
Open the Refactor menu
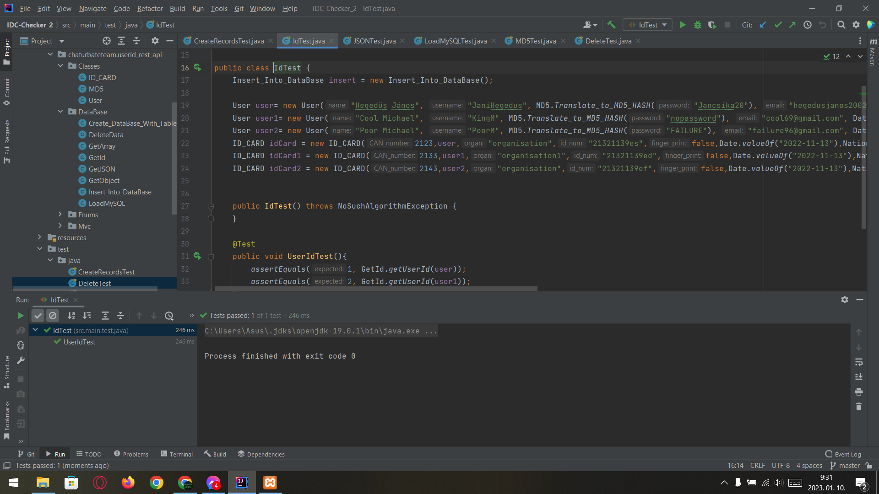point(150,8)
